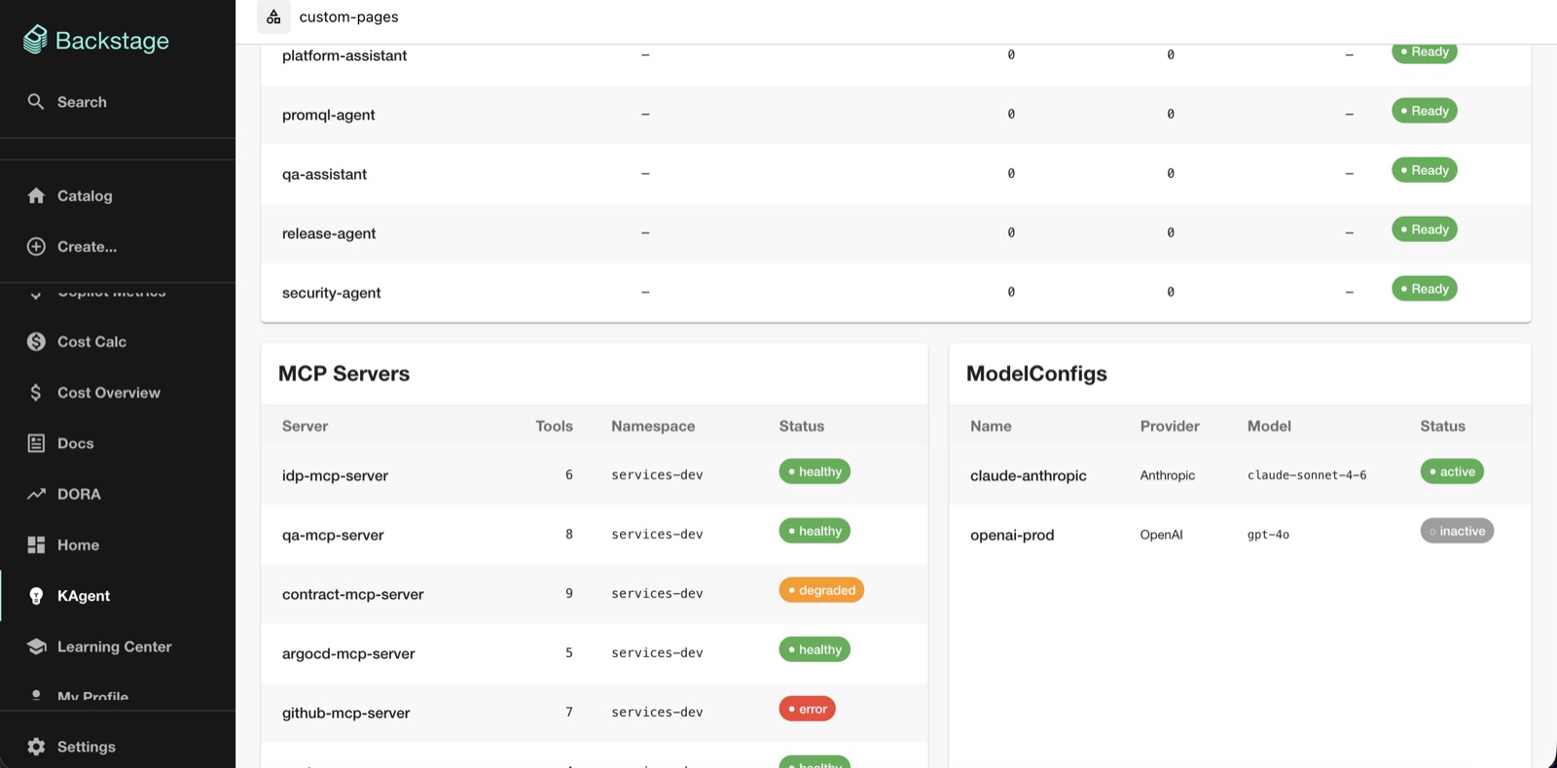The width and height of the screenshot is (1557, 768).
Task: Click Ready badge for promql-agent
Action: [x=1424, y=111]
